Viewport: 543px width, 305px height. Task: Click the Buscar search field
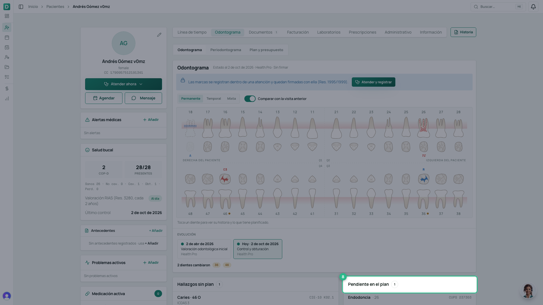tap(498, 7)
